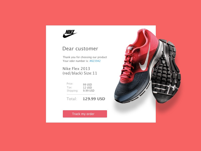Click the black shoe sole image

(167, 71)
